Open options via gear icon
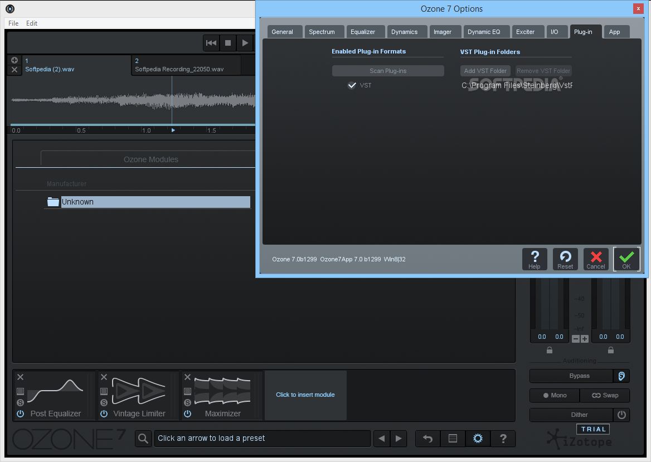Image resolution: width=651 pixels, height=462 pixels. tap(478, 439)
